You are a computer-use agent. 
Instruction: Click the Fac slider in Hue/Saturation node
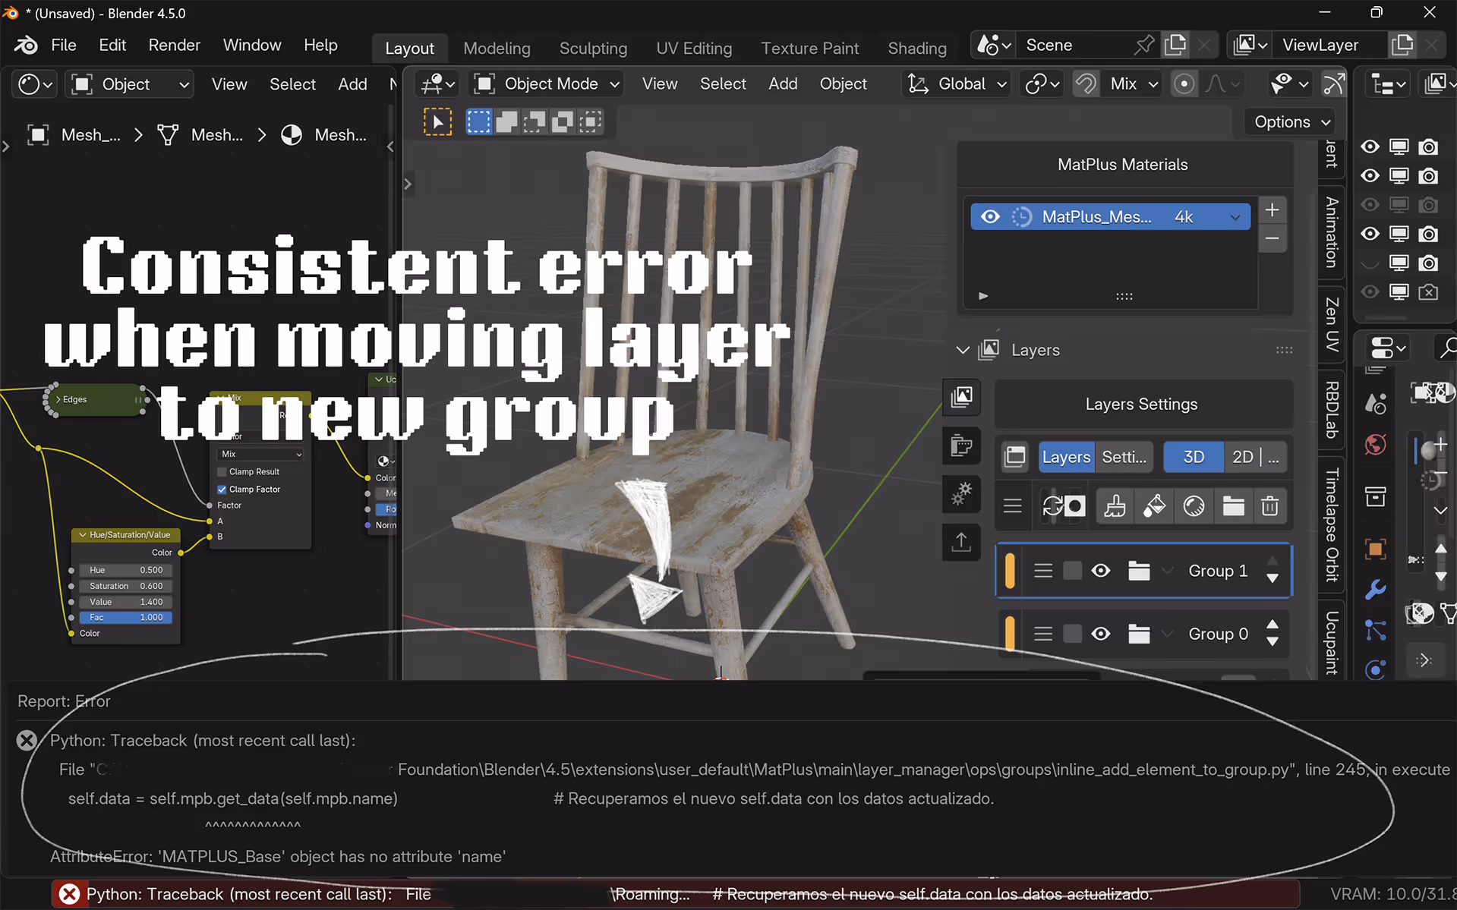point(125,618)
